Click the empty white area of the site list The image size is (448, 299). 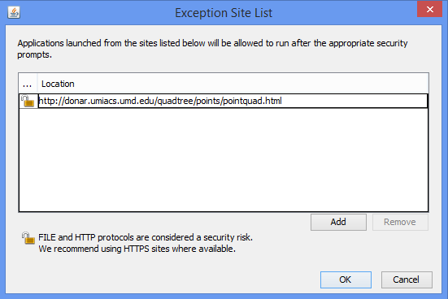[224, 160]
